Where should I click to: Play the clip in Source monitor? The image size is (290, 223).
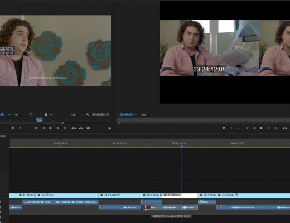(50, 128)
